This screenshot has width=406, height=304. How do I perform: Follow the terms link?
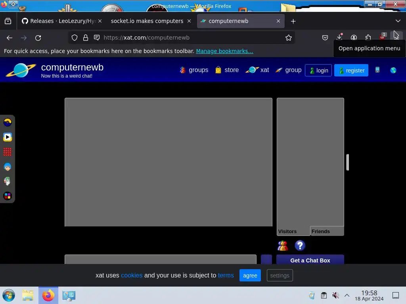click(226, 275)
